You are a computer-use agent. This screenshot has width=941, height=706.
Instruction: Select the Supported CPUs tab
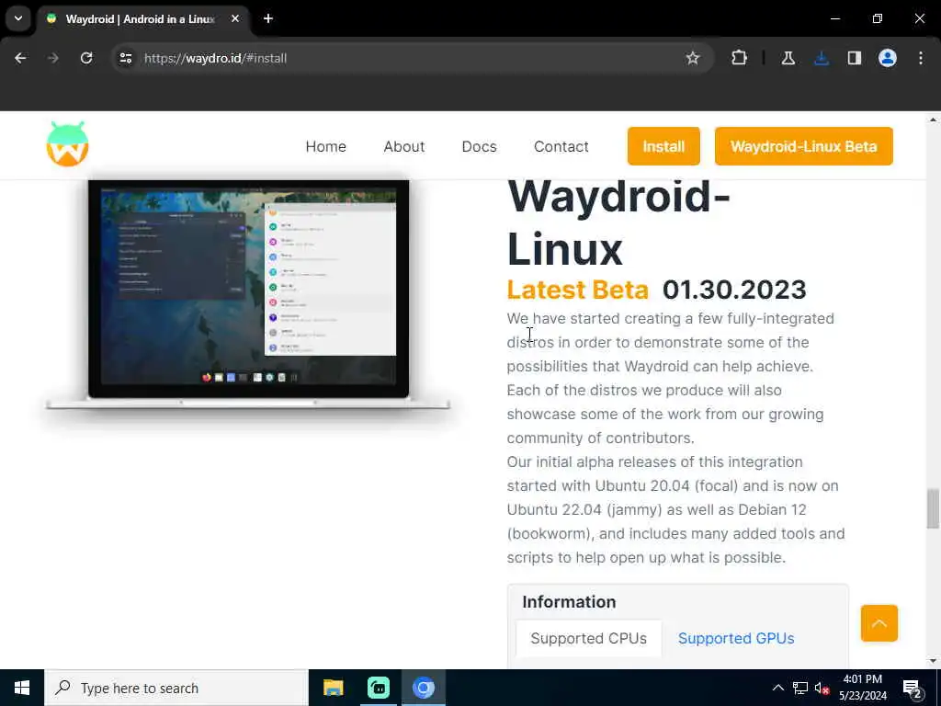pyautogui.click(x=589, y=638)
